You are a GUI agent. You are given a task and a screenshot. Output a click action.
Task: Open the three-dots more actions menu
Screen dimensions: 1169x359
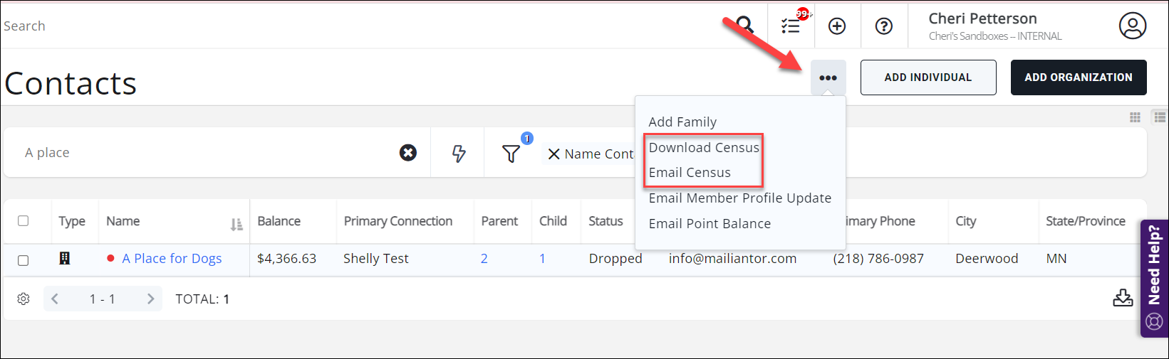click(828, 77)
